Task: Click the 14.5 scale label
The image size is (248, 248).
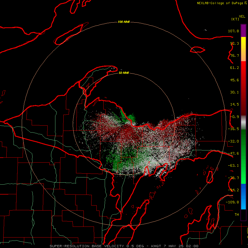Action: point(234,104)
